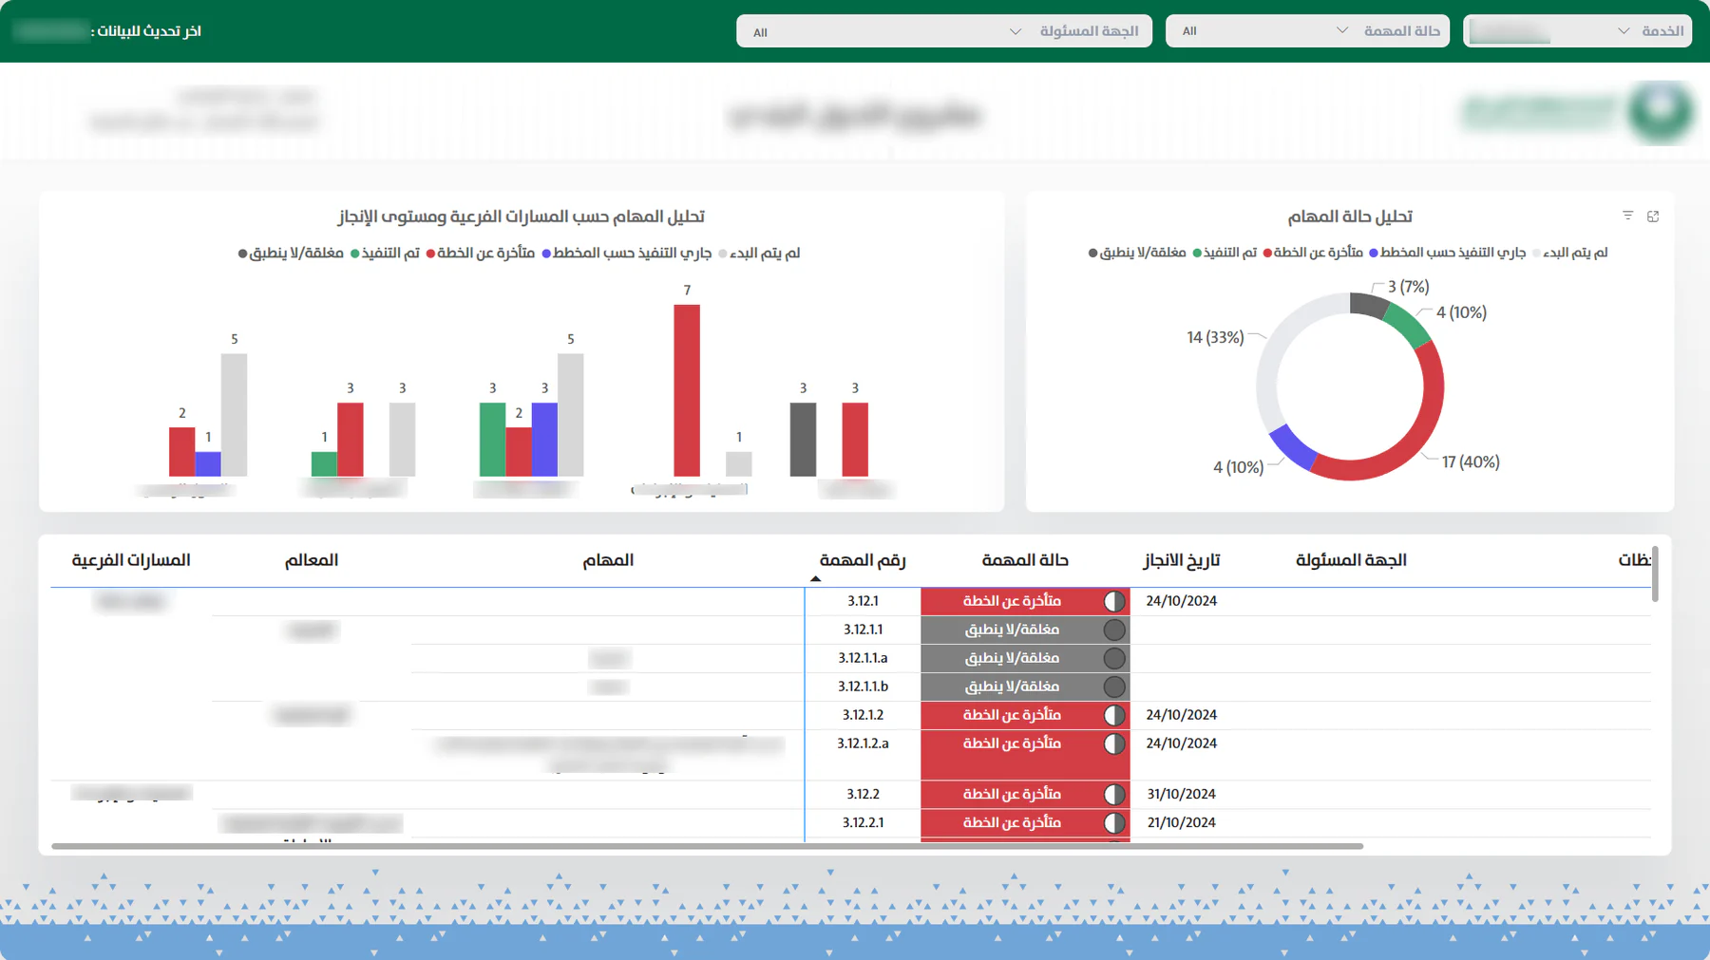Expand the حالة المهمة dropdown
1710x960 pixels.
[1307, 31]
